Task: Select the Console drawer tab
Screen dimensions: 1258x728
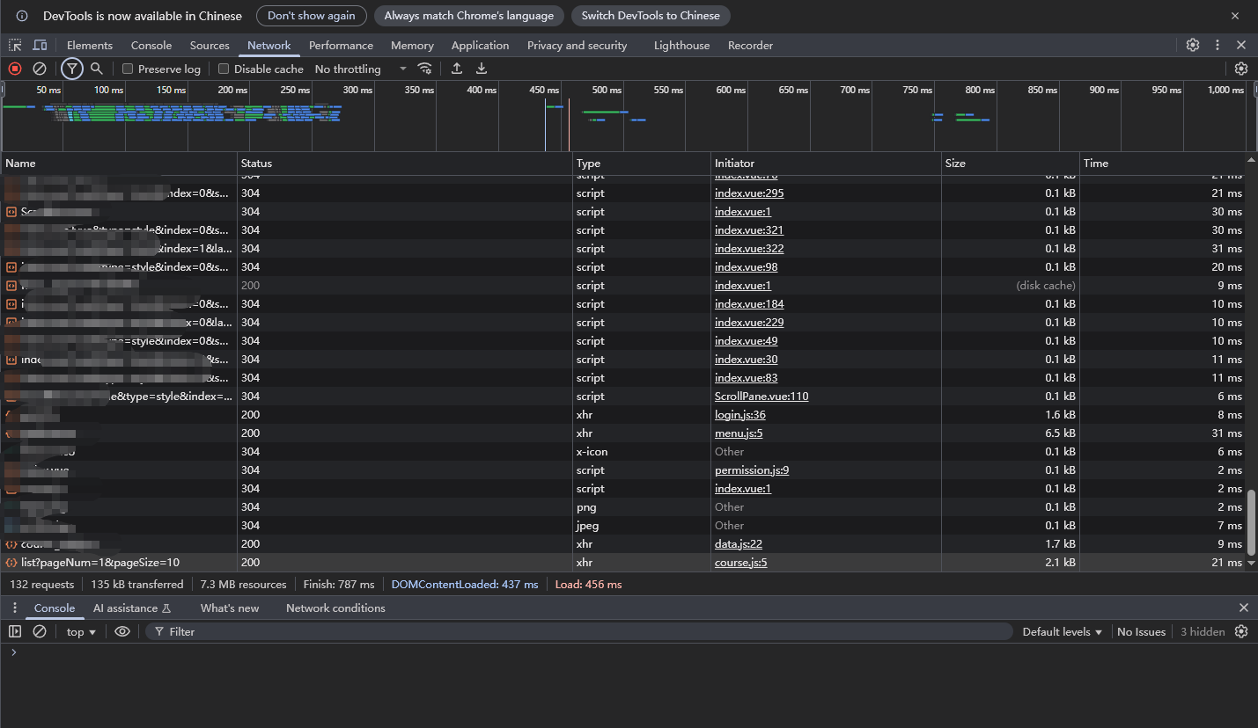Action: click(x=55, y=608)
